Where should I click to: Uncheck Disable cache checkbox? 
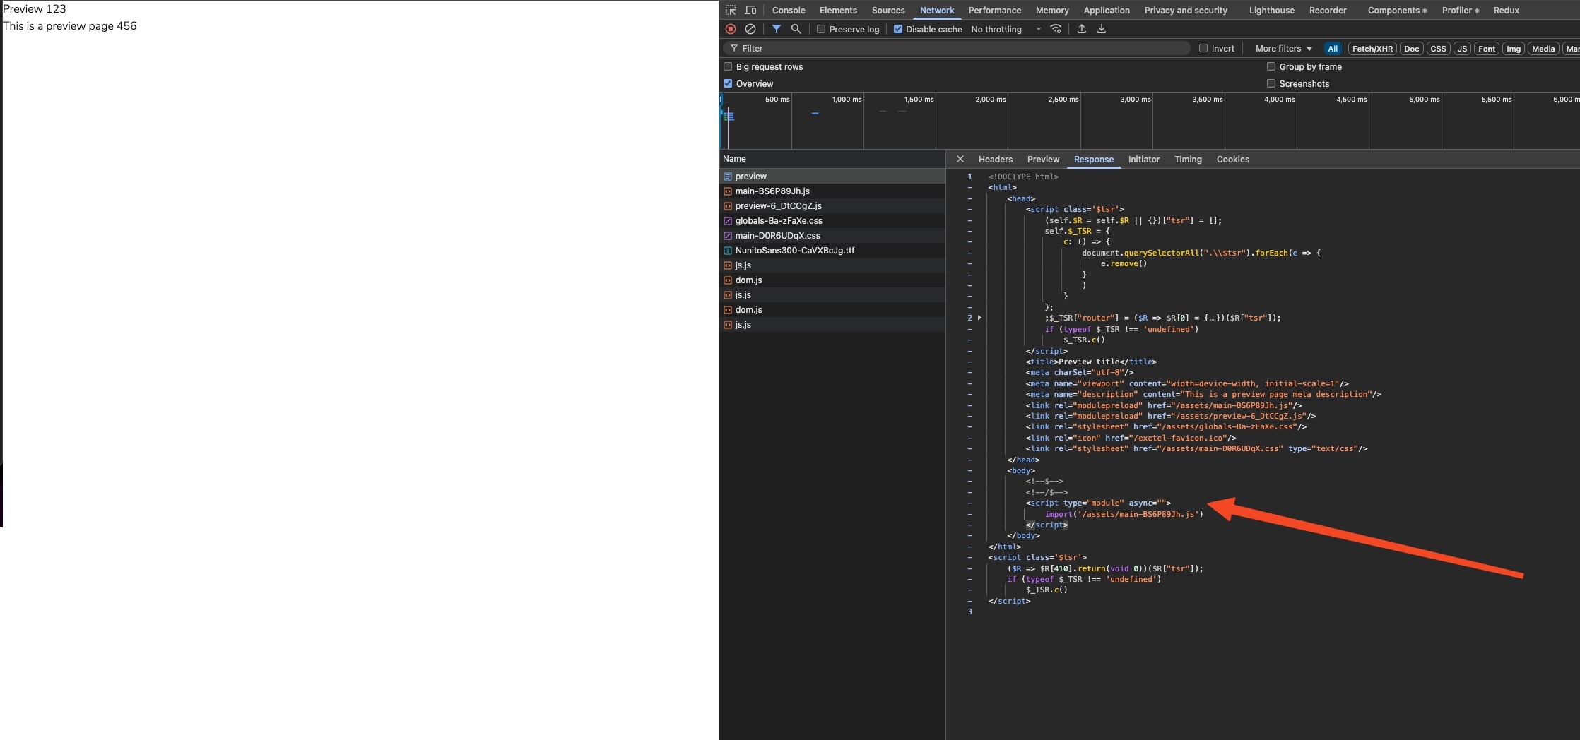(898, 29)
